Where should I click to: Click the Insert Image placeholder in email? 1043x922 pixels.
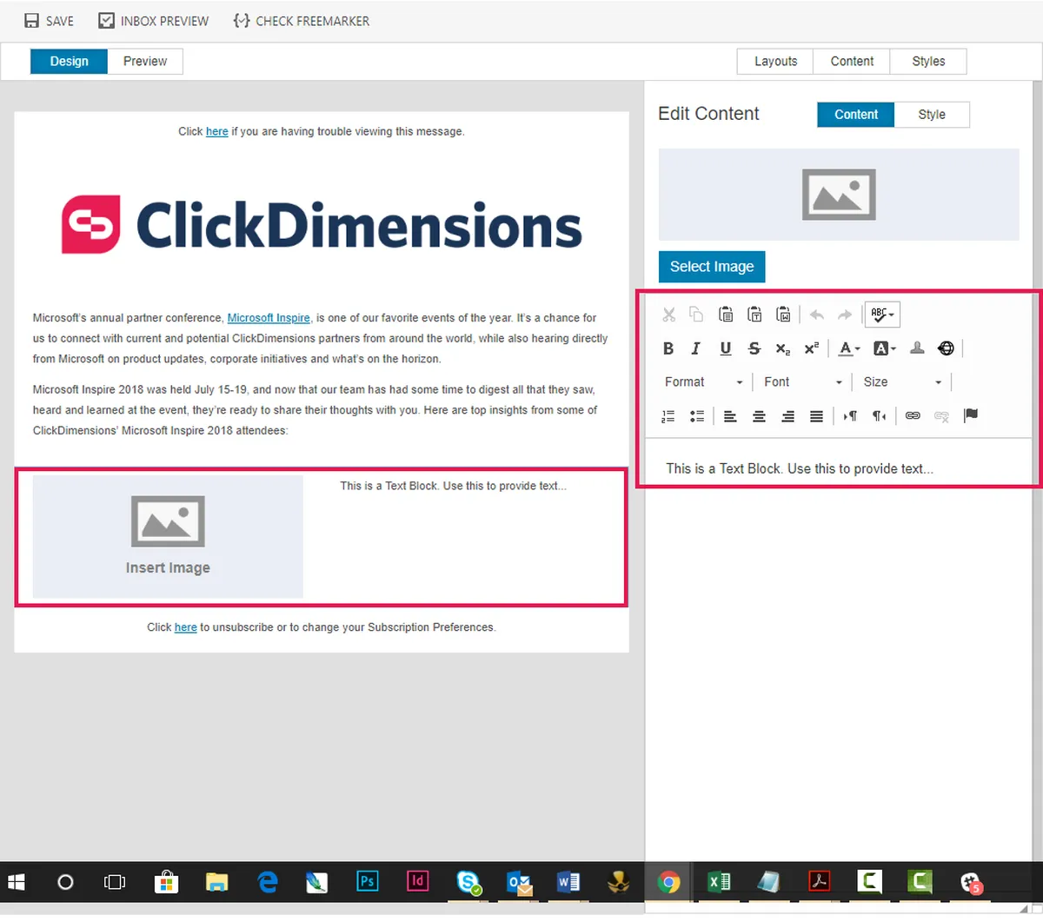(x=168, y=536)
